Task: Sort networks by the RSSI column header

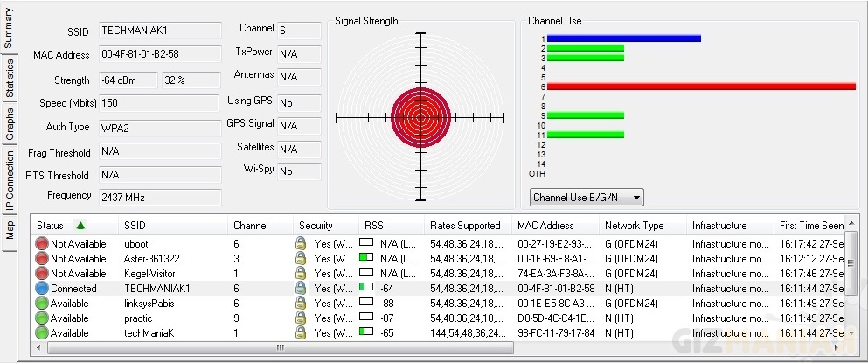Action: (374, 226)
